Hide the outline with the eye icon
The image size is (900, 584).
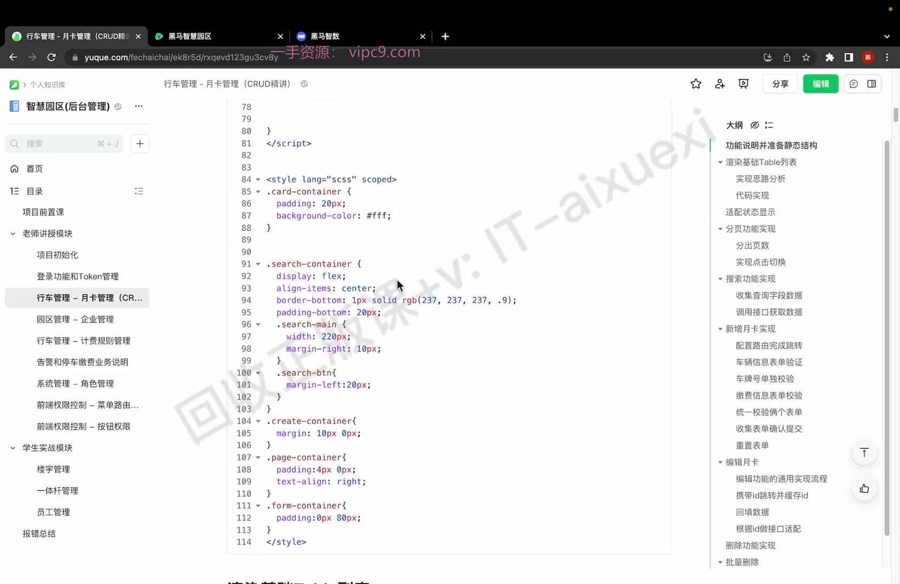tap(755, 125)
